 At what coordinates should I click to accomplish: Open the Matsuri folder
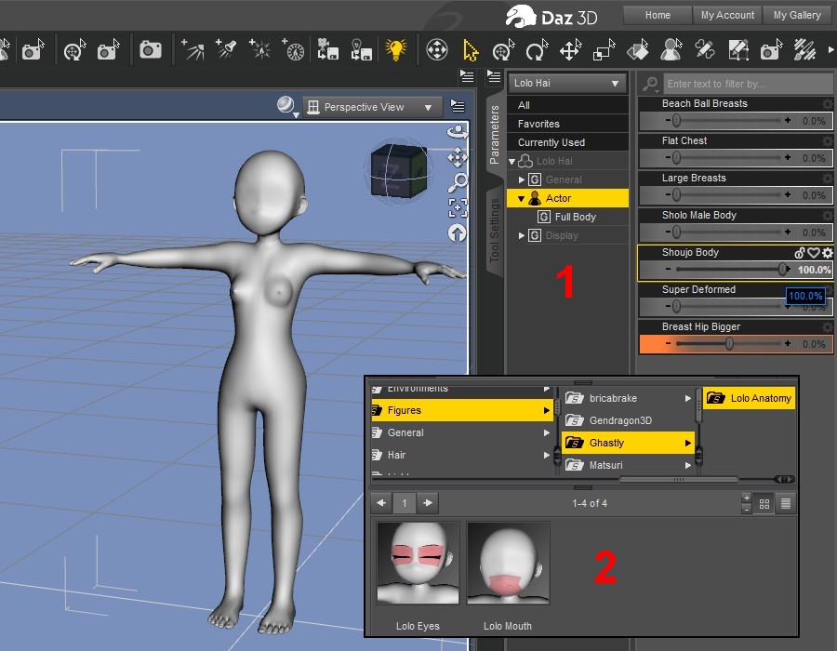pos(628,465)
